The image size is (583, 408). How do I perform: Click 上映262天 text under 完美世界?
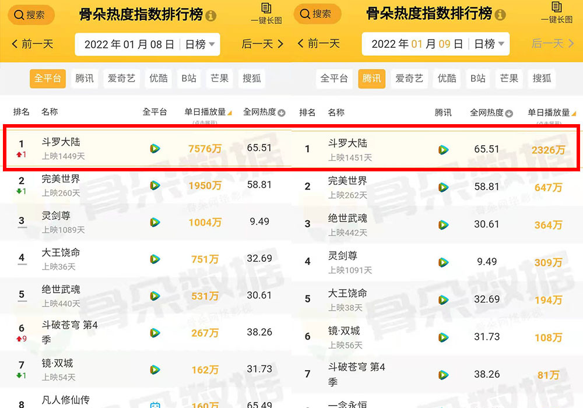[x=347, y=195]
